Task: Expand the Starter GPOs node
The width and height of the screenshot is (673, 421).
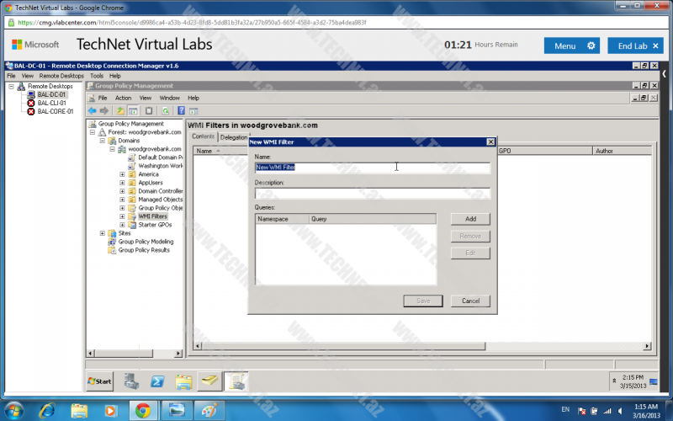Action: pos(122,225)
